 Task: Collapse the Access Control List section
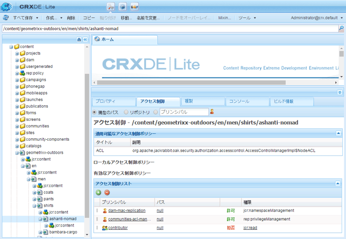coord(338,183)
